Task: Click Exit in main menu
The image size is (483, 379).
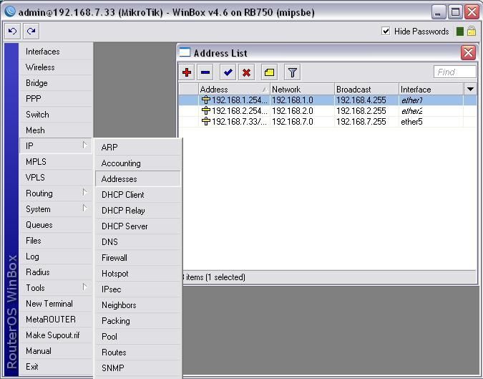Action: point(56,366)
